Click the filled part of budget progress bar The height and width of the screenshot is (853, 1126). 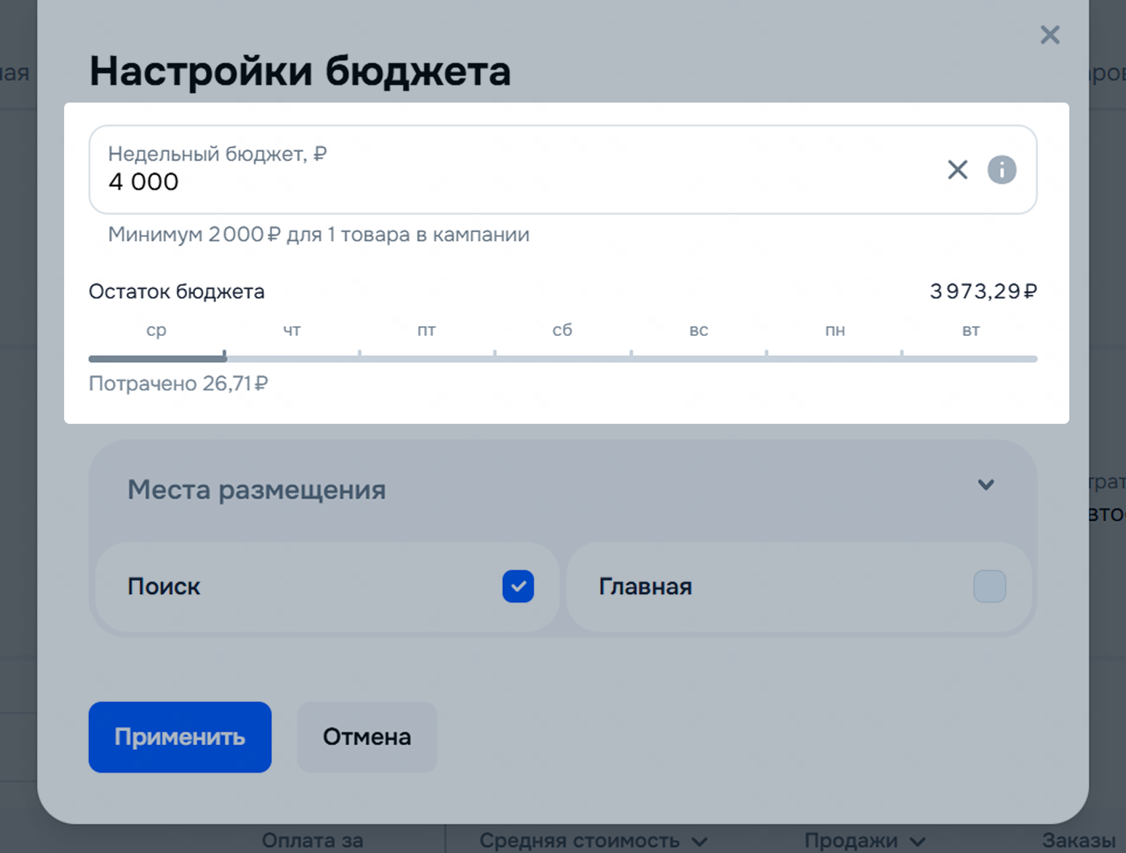[157, 358]
